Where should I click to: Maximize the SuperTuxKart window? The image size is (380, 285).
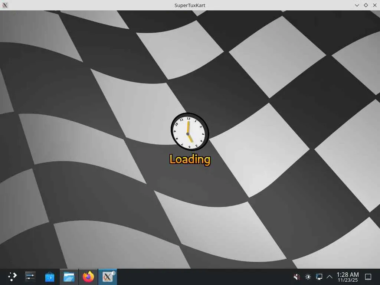click(x=366, y=5)
